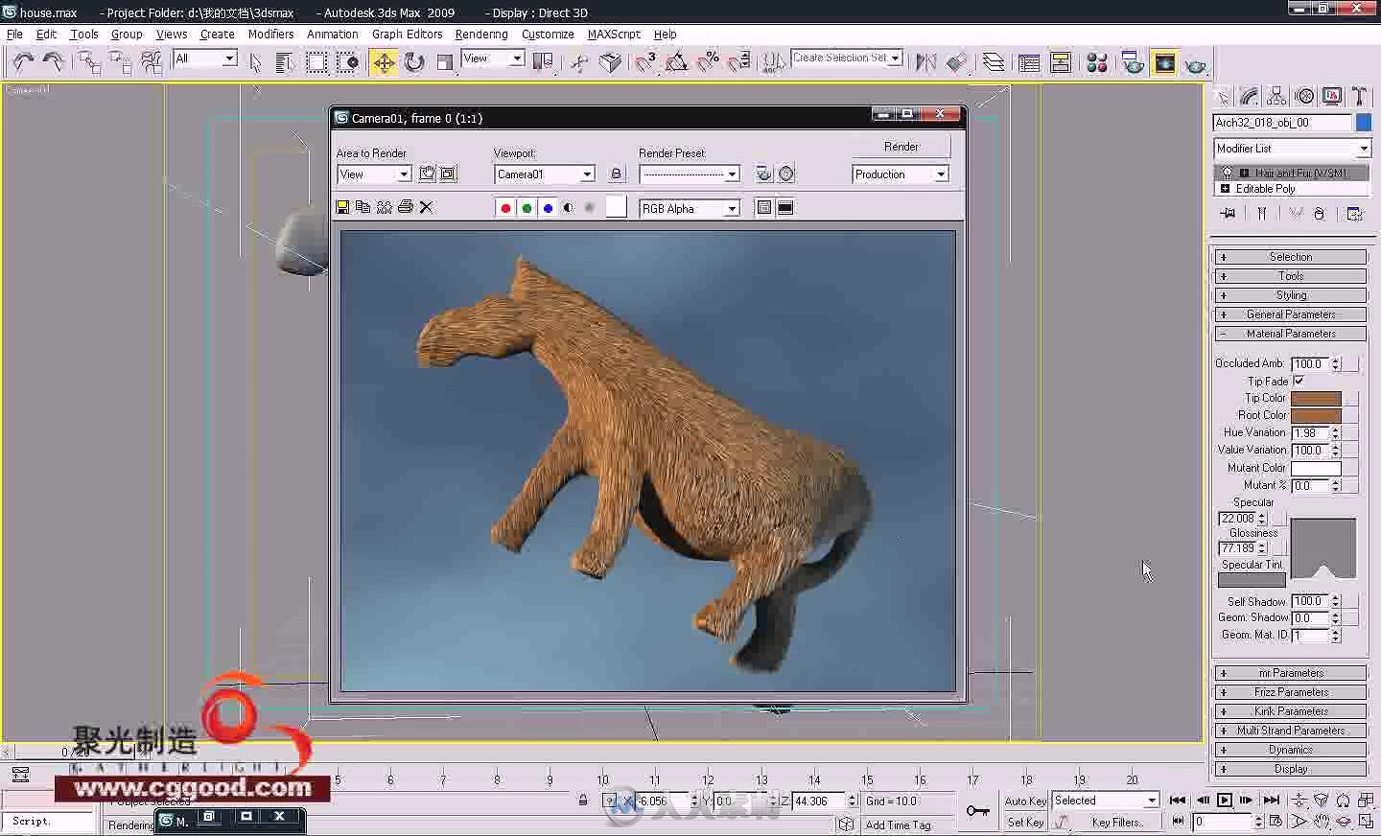Open the Material Editor spheres icon

[1097, 63]
